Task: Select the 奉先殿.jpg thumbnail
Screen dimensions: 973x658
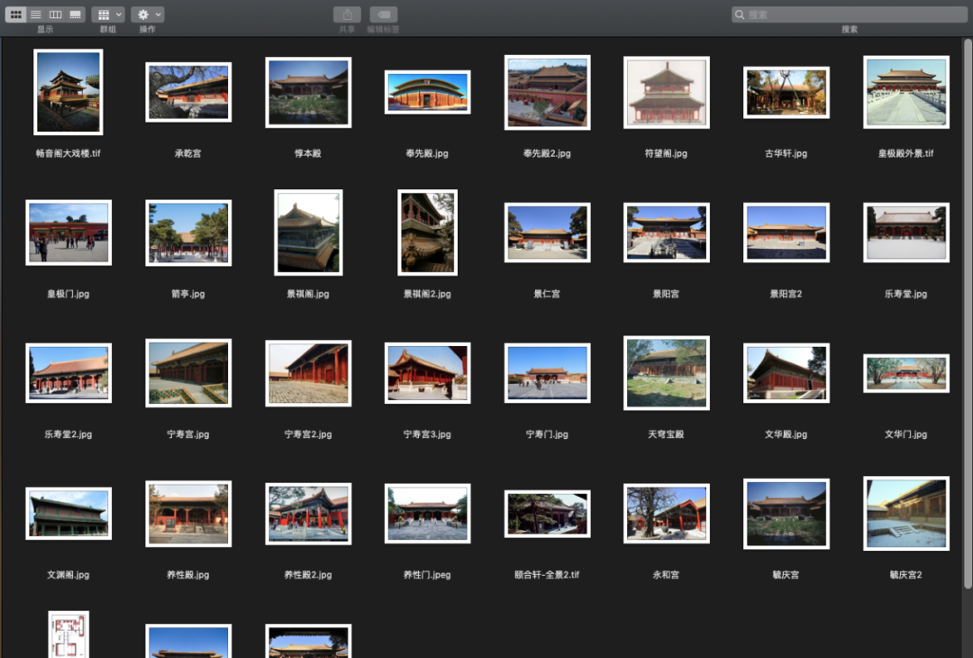Action: click(428, 92)
